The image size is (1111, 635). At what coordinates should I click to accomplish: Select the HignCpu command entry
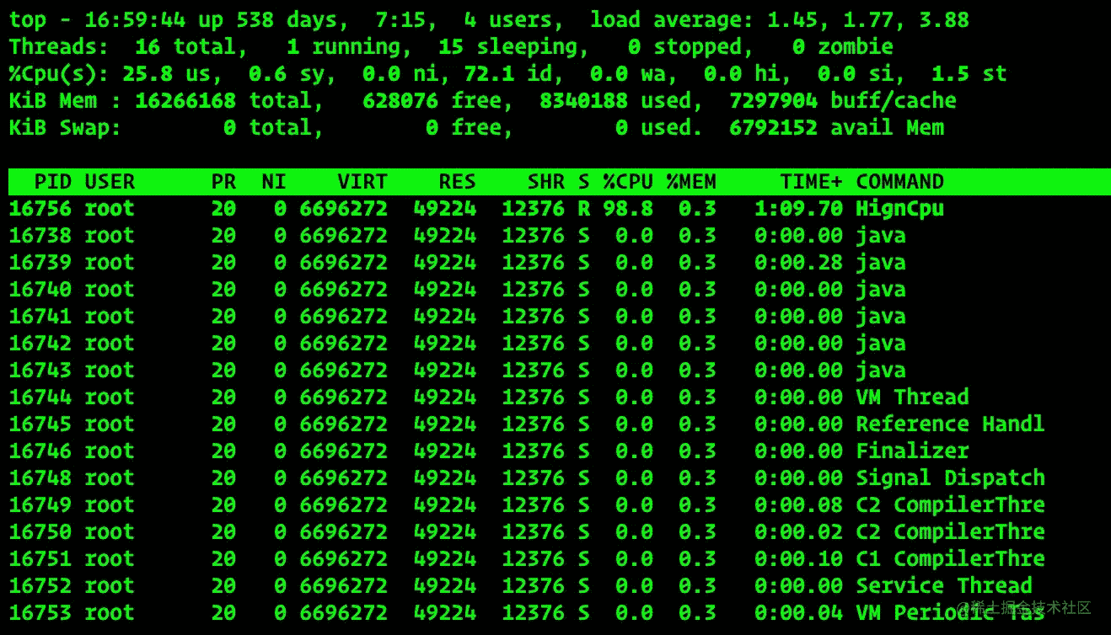(899, 209)
